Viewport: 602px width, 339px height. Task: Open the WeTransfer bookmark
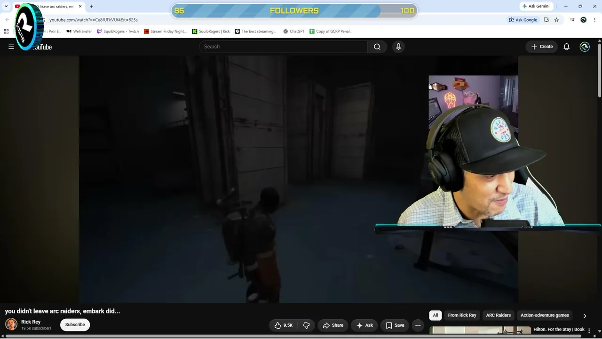pyautogui.click(x=79, y=32)
